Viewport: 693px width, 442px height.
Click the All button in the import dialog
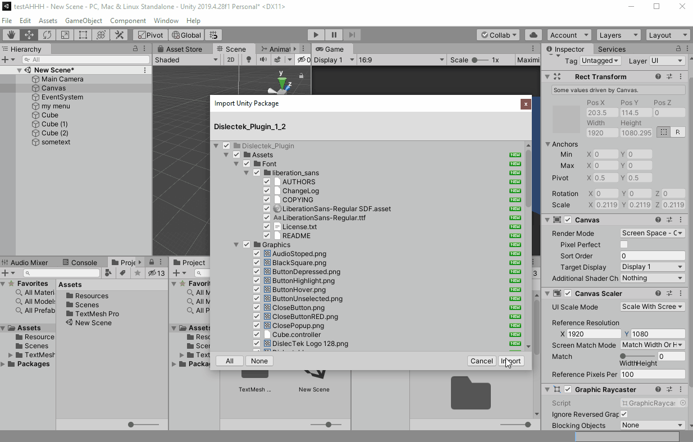[230, 361]
